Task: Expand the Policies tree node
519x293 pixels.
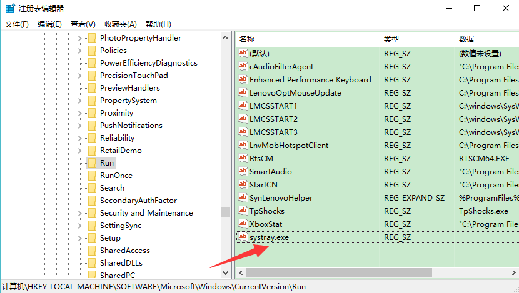Action: tap(79, 51)
